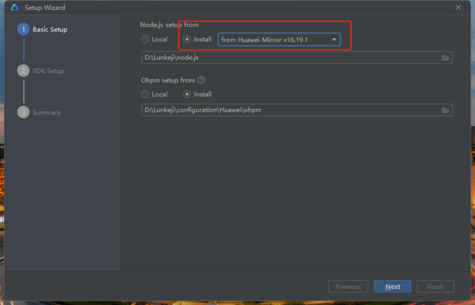Go to Summary step
475x305 pixels.
coord(39,113)
